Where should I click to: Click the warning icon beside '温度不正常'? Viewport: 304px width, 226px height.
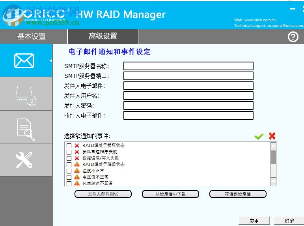77,171
